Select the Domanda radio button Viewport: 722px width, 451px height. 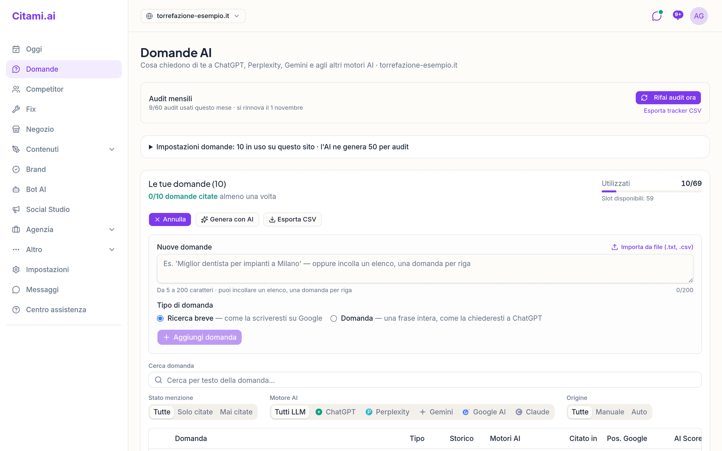[x=334, y=318]
